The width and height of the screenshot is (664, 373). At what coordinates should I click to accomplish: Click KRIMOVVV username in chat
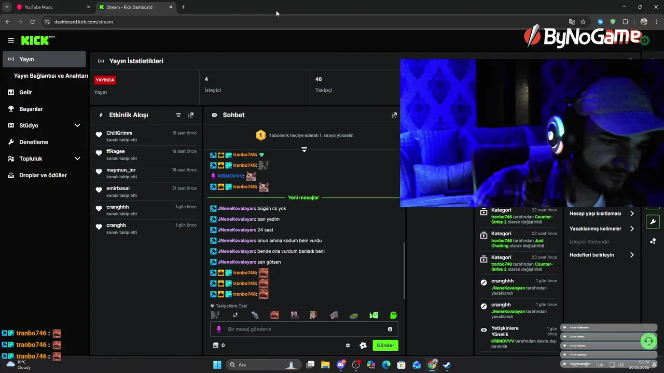[230, 176]
